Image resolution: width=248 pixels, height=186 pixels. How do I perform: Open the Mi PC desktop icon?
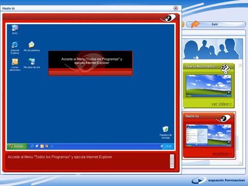tap(15, 29)
